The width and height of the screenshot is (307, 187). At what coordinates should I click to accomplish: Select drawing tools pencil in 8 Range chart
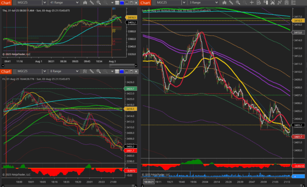tap(92, 71)
